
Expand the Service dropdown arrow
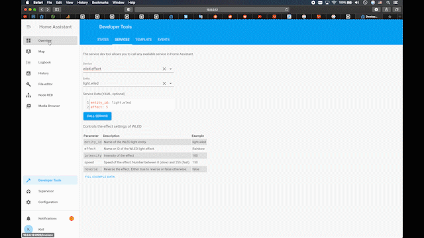pyautogui.click(x=171, y=69)
